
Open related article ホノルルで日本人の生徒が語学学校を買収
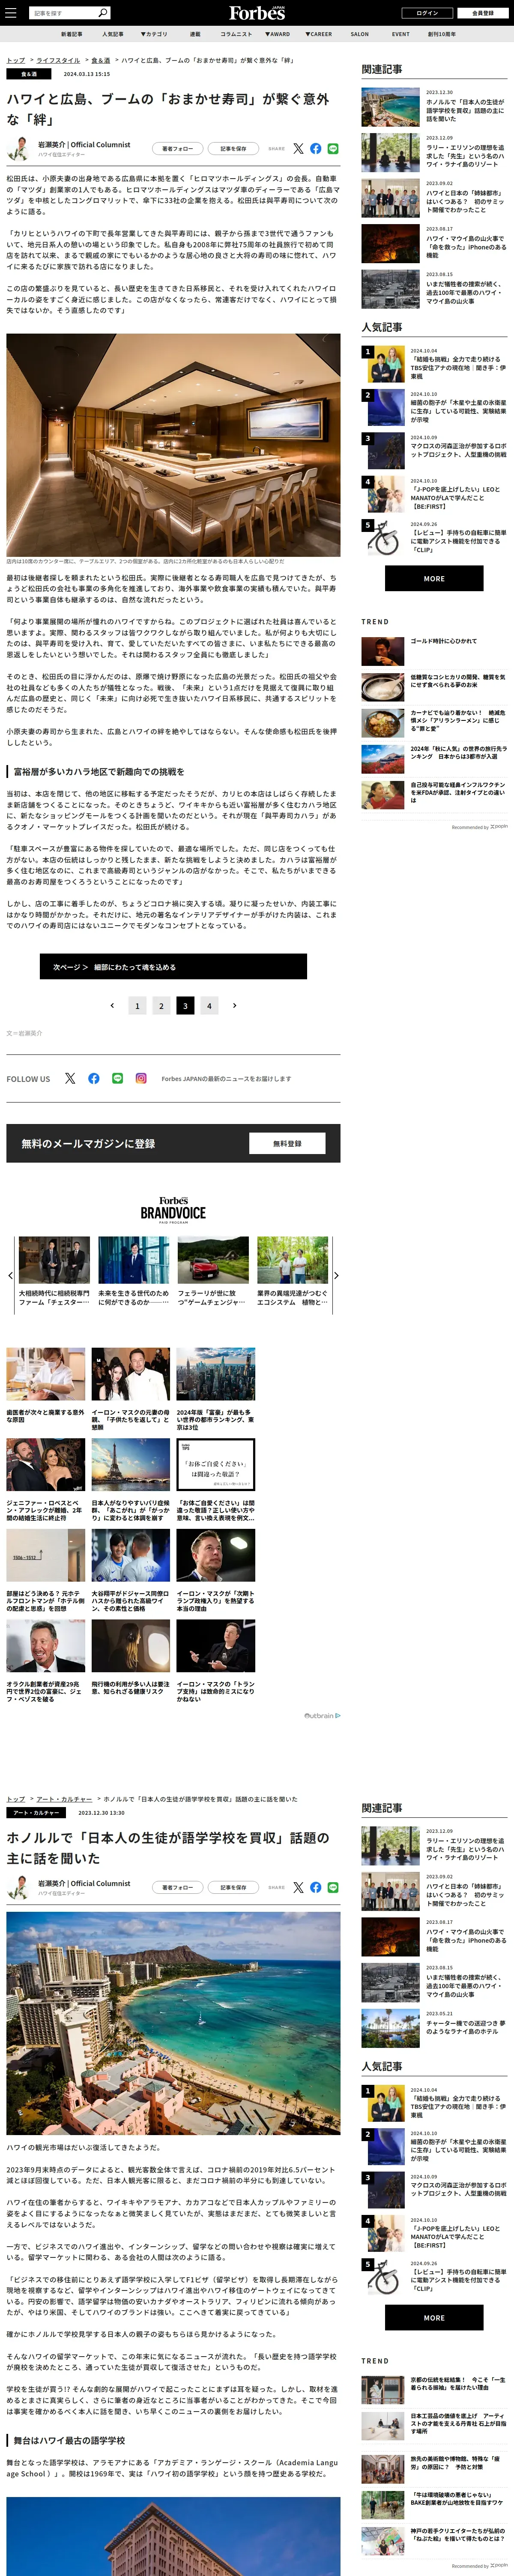434,107
